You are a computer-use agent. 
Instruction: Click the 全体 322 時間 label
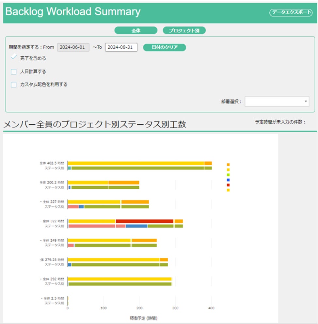click(54, 221)
